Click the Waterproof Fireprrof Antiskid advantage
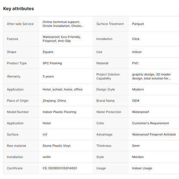This screenshot has height=179, width=179. coord(154,134)
